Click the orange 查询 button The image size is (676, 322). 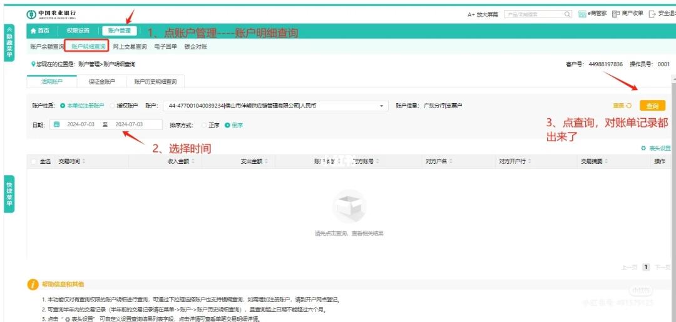tap(652, 106)
